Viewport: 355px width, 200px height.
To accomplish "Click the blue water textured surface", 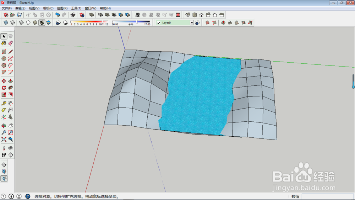I will 199,95.
